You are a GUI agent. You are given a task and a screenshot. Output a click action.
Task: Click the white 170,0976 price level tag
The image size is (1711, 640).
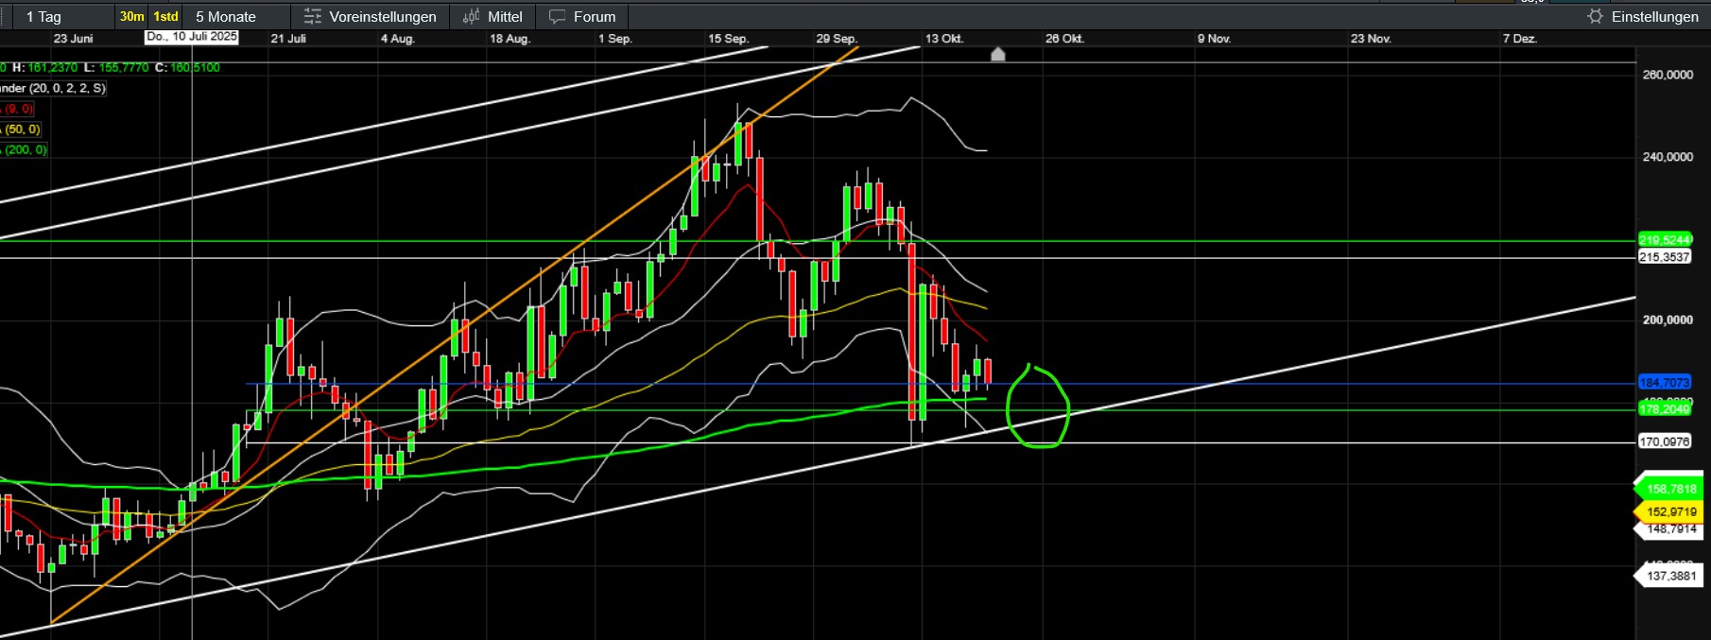[1664, 441]
